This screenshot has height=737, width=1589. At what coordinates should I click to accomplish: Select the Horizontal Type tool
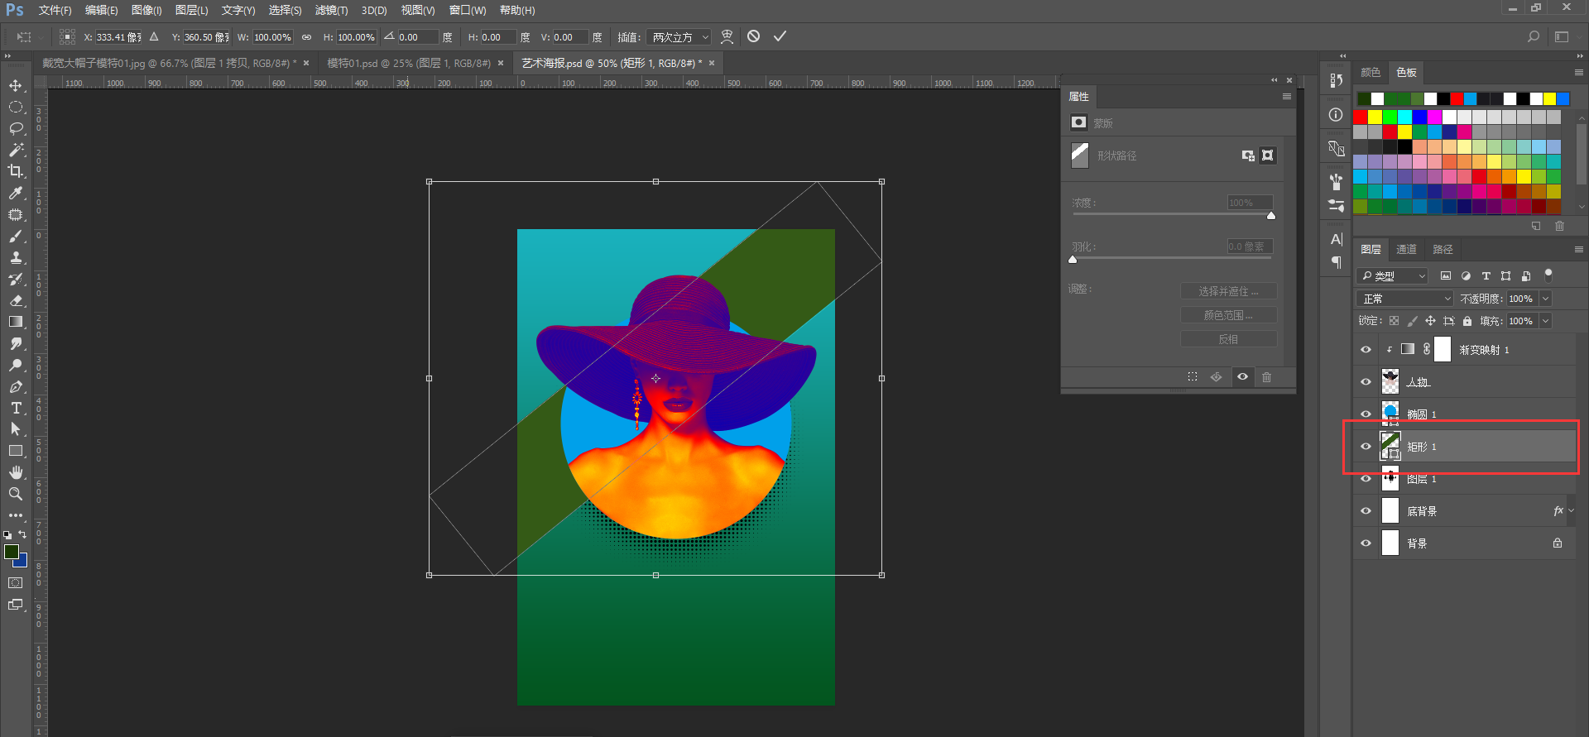[16, 408]
